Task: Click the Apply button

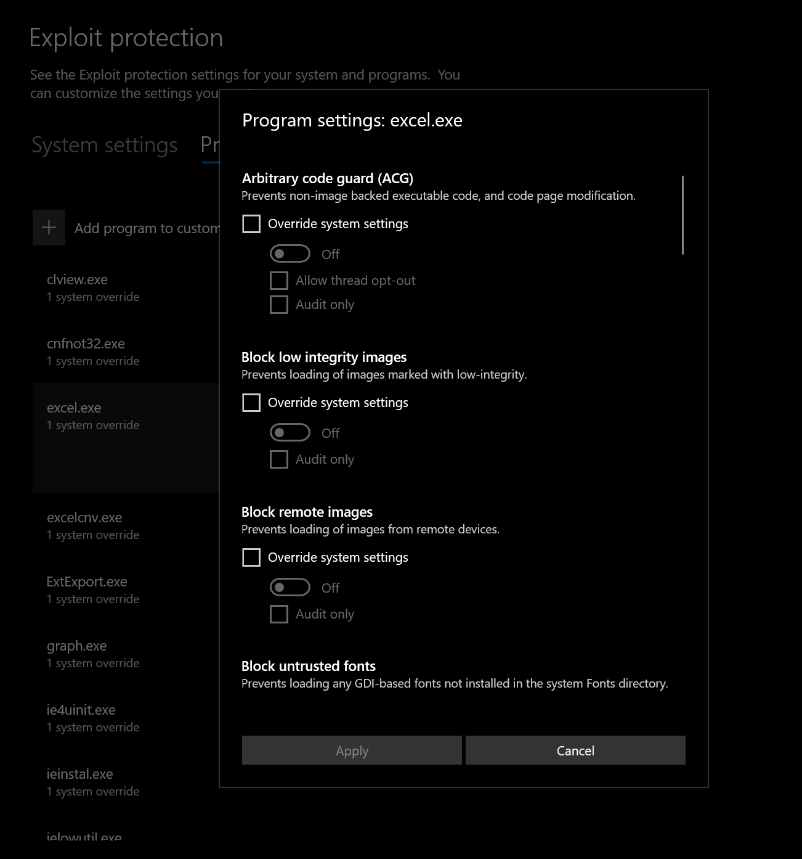Action: 352,750
